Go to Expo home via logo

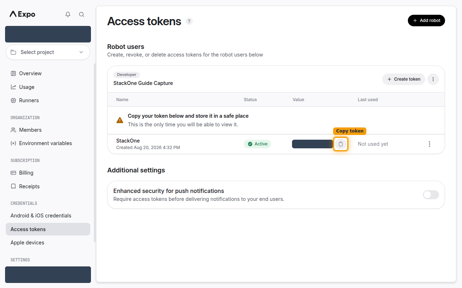22,14
